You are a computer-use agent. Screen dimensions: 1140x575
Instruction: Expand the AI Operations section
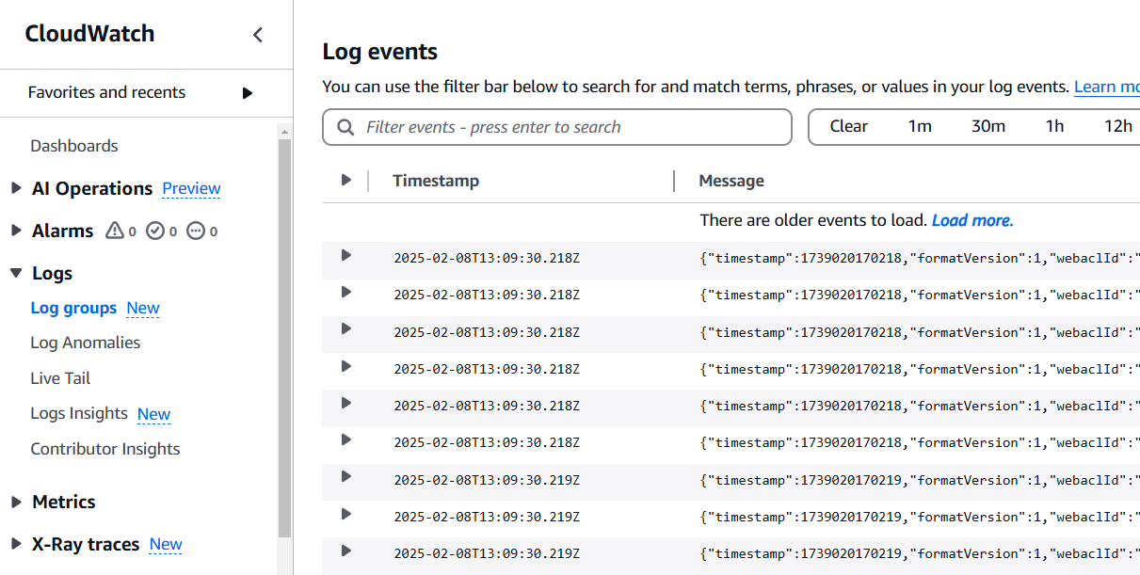point(16,188)
